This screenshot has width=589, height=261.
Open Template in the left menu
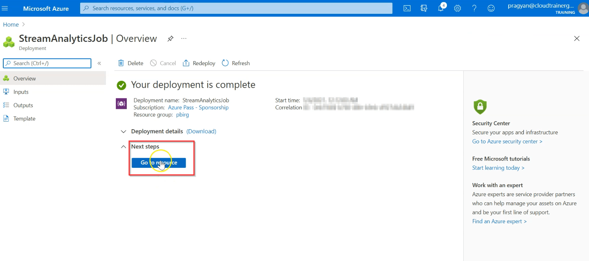[53, 119]
